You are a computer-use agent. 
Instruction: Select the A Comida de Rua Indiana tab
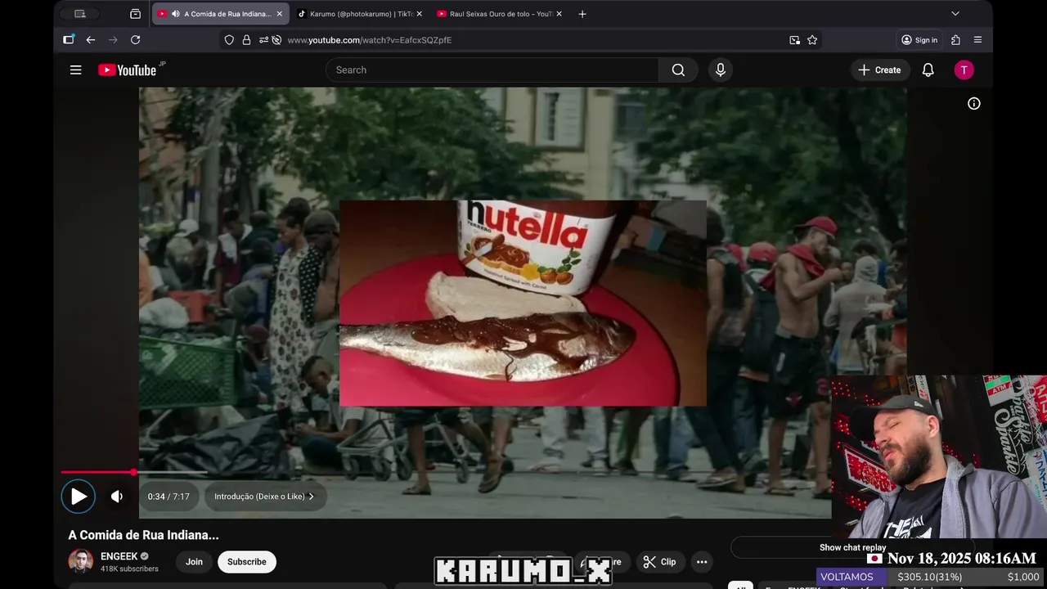(x=221, y=14)
